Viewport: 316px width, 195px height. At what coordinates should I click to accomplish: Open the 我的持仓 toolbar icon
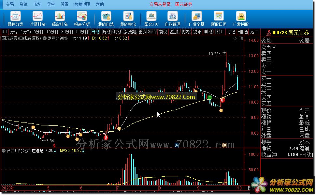click(128, 19)
